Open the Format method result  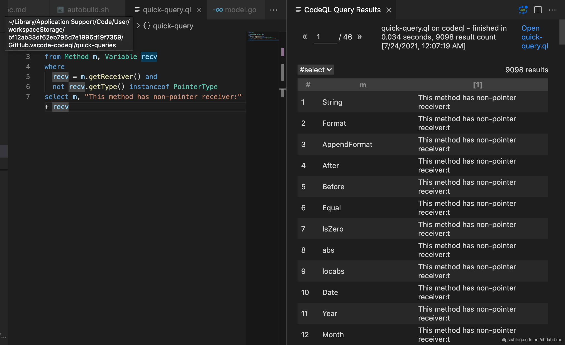(334, 123)
